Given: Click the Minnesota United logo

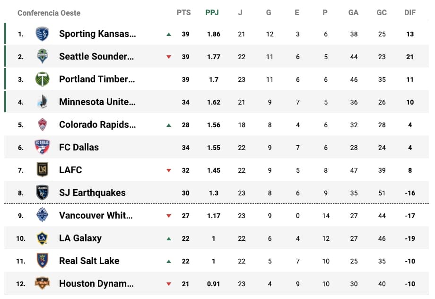Looking at the screenshot, I should [x=43, y=102].
